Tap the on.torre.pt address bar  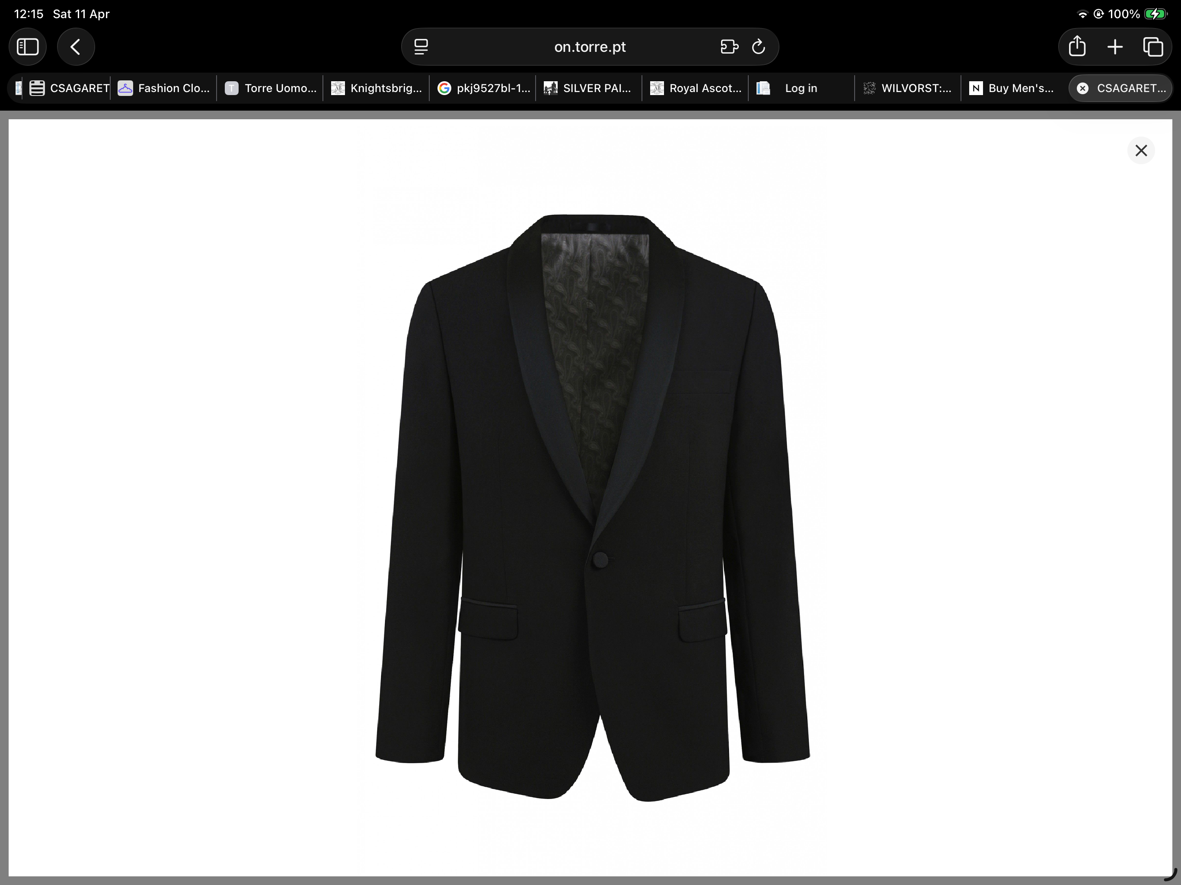point(590,46)
